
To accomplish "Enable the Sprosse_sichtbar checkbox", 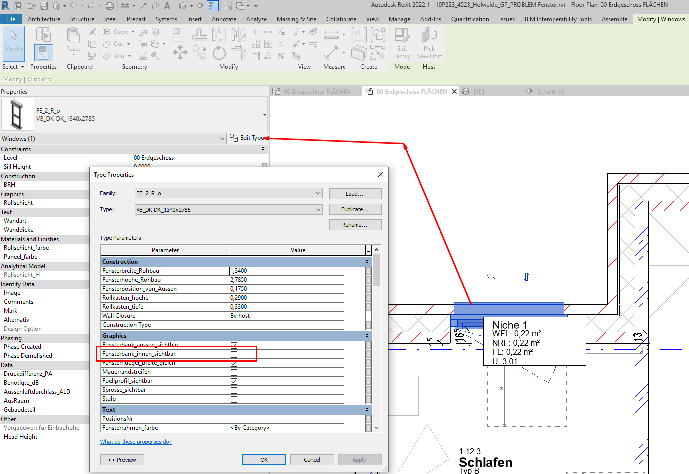I will (233, 390).
